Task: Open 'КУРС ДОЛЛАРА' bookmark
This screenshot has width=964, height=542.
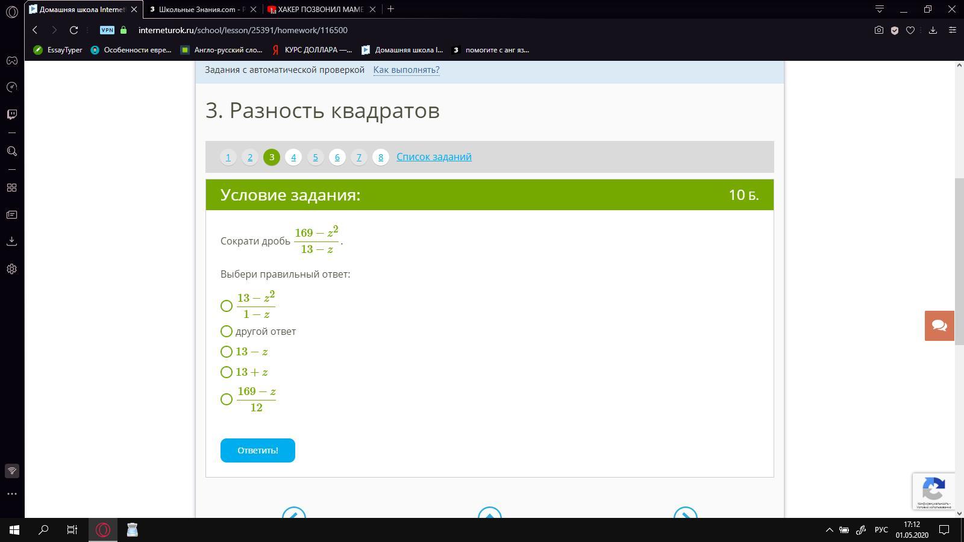Action: [312, 50]
